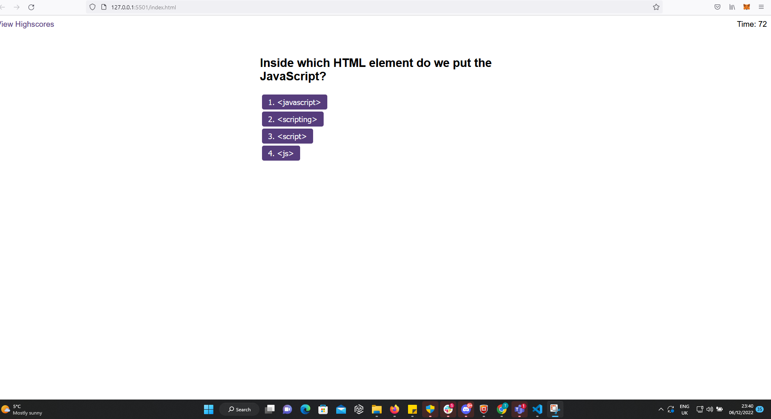Screen dimensions: 771x419
Task: Open the MetaMask fox extension icon
Action: pos(747,7)
